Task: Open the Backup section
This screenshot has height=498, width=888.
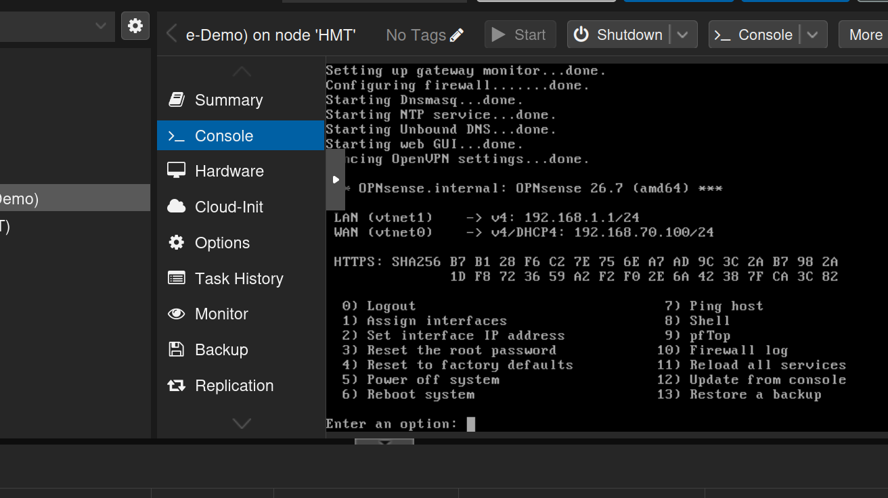Action: tap(241, 350)
